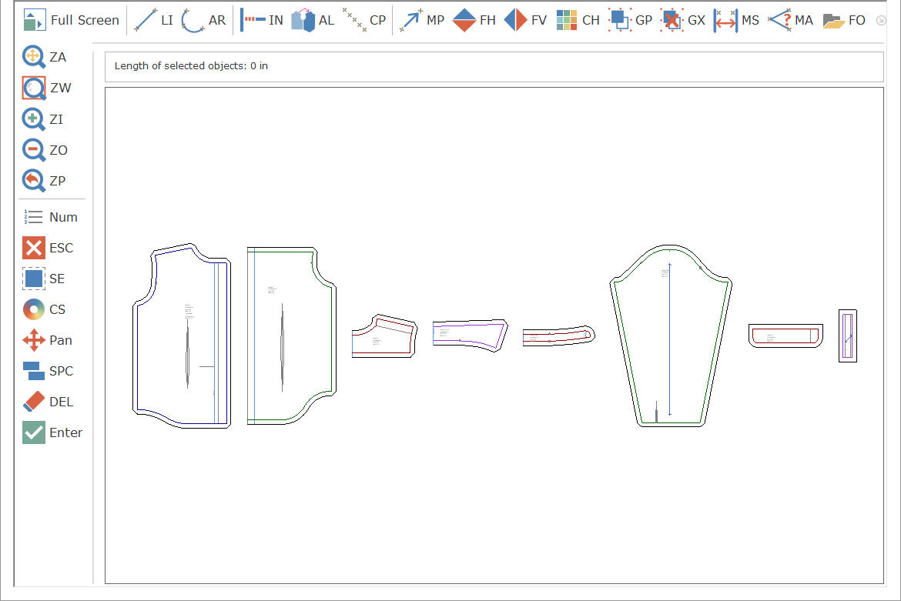Image resolution: width=901 pixels, height=601 pixels.
Task: Expand the toolbar overflow arrow
Action: click(x=881, y=21)
